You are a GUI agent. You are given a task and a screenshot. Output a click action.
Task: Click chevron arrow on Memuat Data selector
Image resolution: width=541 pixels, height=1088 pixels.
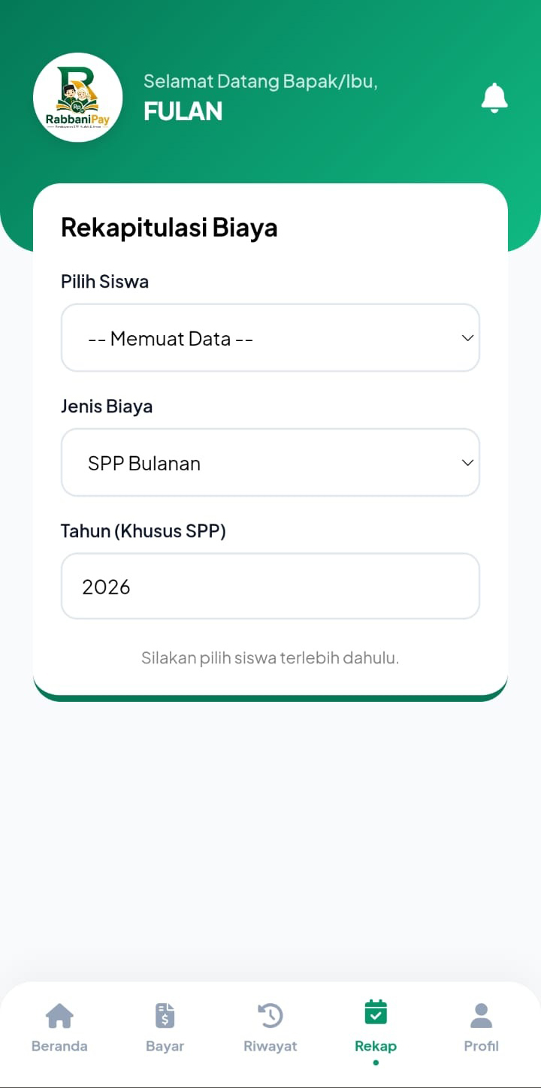(467, 338)
